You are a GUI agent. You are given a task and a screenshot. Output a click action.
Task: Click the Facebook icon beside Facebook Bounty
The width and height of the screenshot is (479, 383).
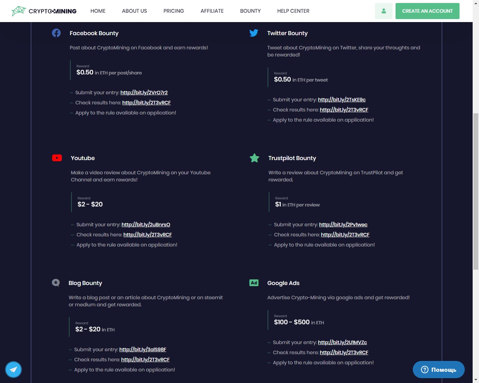tap(56, 33)
